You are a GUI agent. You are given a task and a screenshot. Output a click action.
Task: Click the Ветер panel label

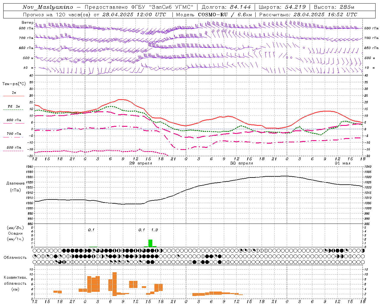click(28, 23)
